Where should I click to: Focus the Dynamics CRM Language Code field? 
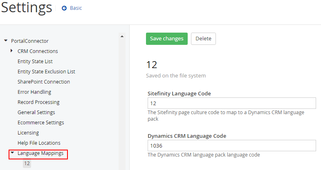tap(232, 146)
